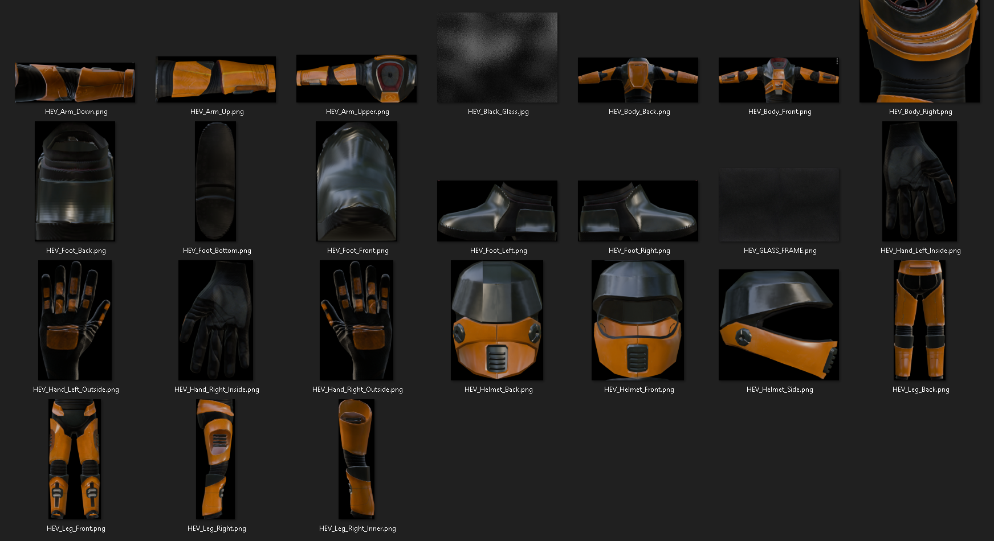Viewport: 994px width, 541px height.
Task: Click the HEV_GLASS_FRAME.png name text
Action: tap(780, 251)
